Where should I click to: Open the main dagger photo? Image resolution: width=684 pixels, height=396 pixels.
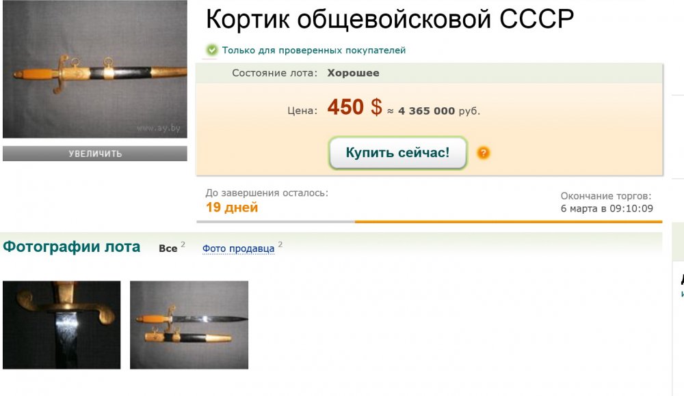pyautogui.click(x=95, y=69)
